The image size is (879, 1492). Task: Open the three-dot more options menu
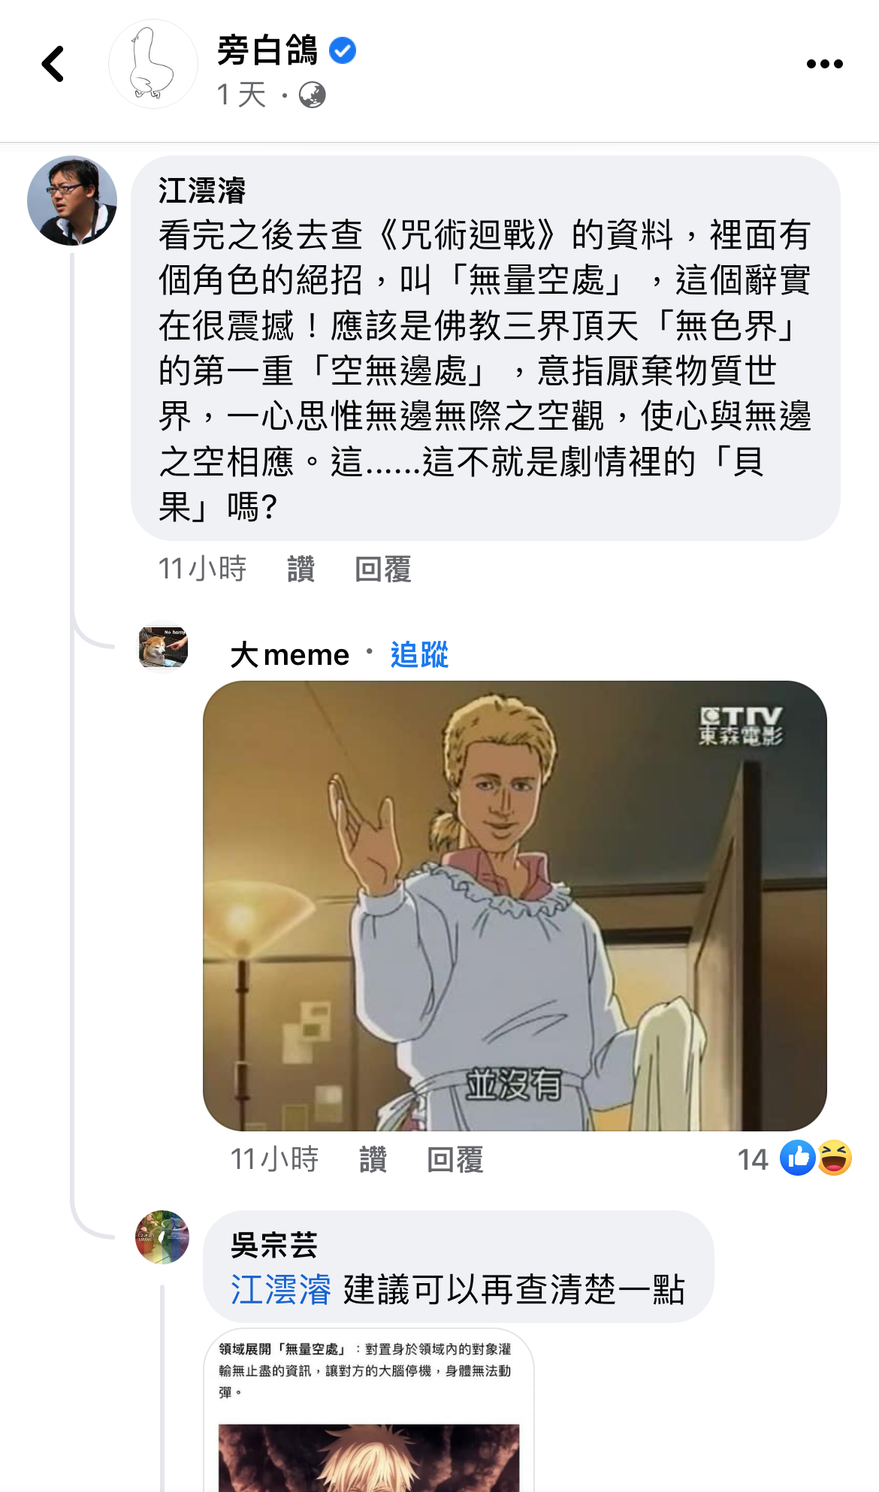[x=824, y=64]
